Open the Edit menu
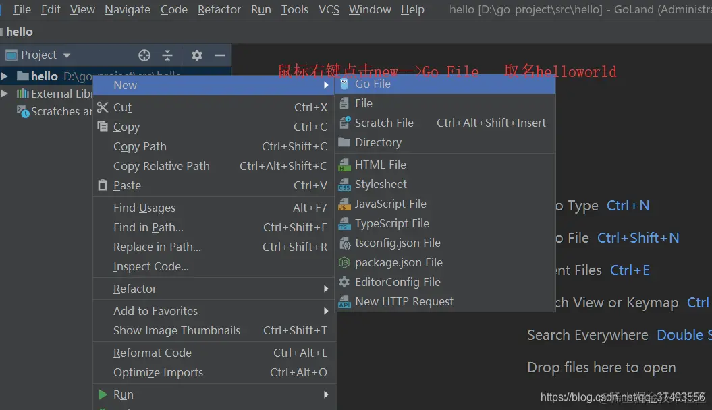 (51, 9)
